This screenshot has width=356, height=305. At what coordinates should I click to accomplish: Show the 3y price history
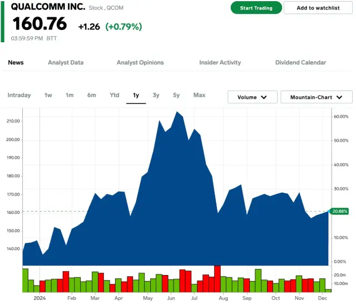click(156, 96)
